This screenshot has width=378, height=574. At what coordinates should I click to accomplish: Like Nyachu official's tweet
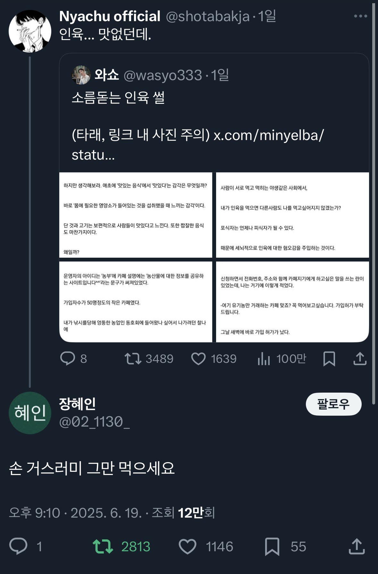tap(198, 359)
